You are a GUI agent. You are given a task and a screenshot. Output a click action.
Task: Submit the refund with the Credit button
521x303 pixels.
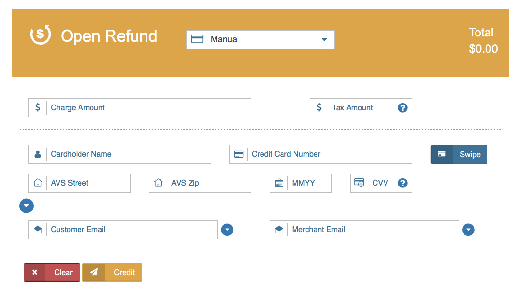112,272
